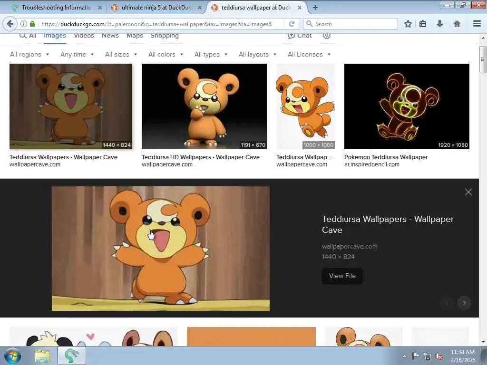Open Action Center flag icon
487x365 pixels.
415,356
